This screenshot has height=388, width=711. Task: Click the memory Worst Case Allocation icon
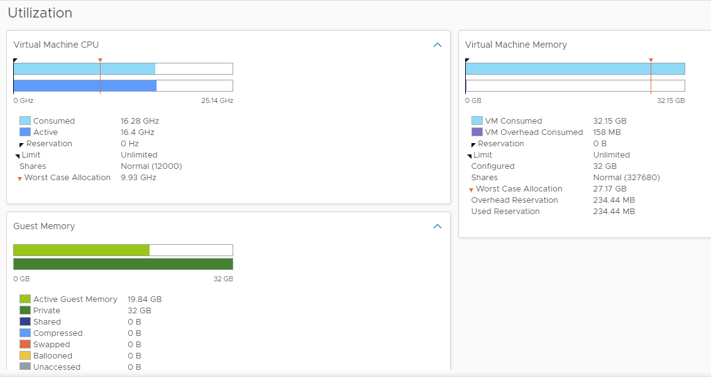pos(471,190)
